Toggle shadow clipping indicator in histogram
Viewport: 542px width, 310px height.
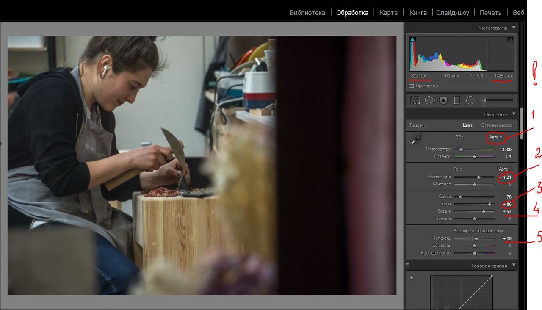pos(413,39)
